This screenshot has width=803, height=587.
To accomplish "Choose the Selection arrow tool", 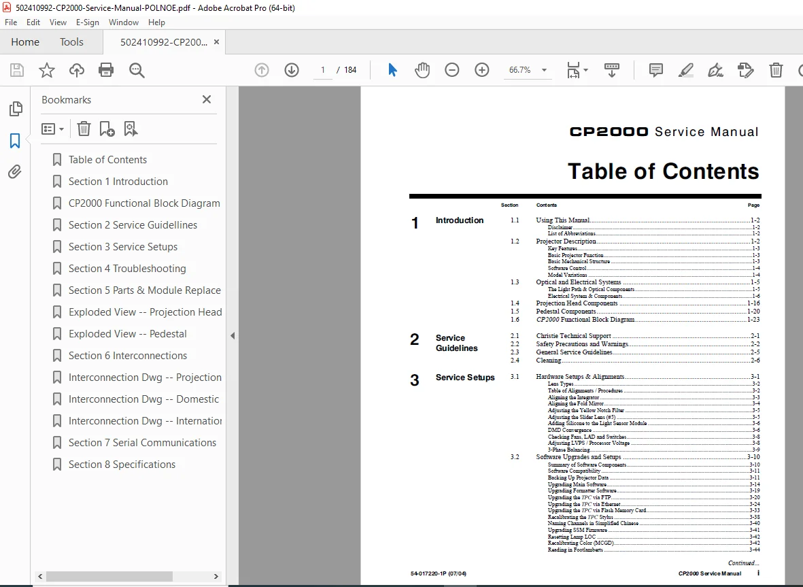I will tap(392, 69).
